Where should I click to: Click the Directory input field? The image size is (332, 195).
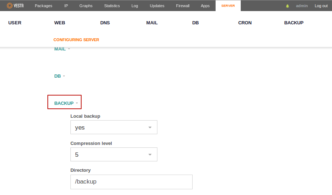click(131, 182)
